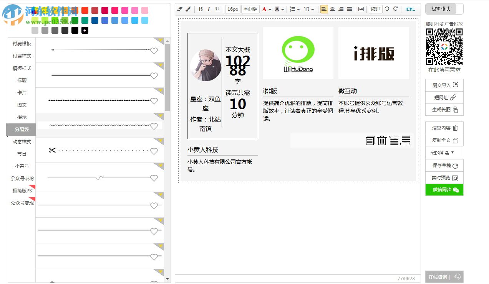Switch to the 动态样式 category
489x284 pixels.
22,142
